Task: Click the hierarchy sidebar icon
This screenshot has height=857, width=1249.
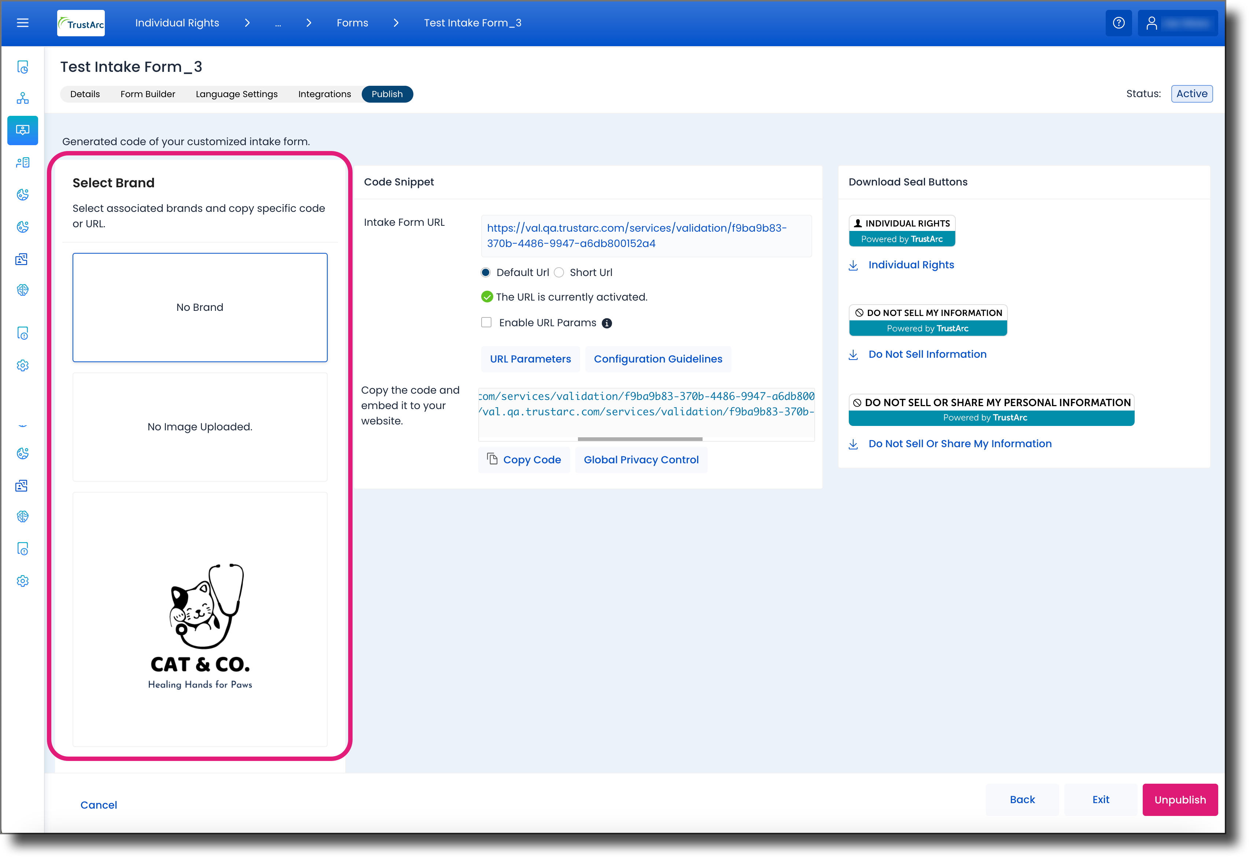Action: coord(23,98)
